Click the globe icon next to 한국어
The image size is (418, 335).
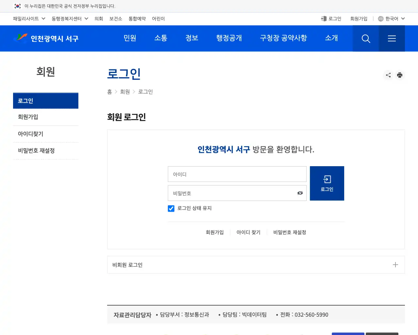tap(380, 19)
